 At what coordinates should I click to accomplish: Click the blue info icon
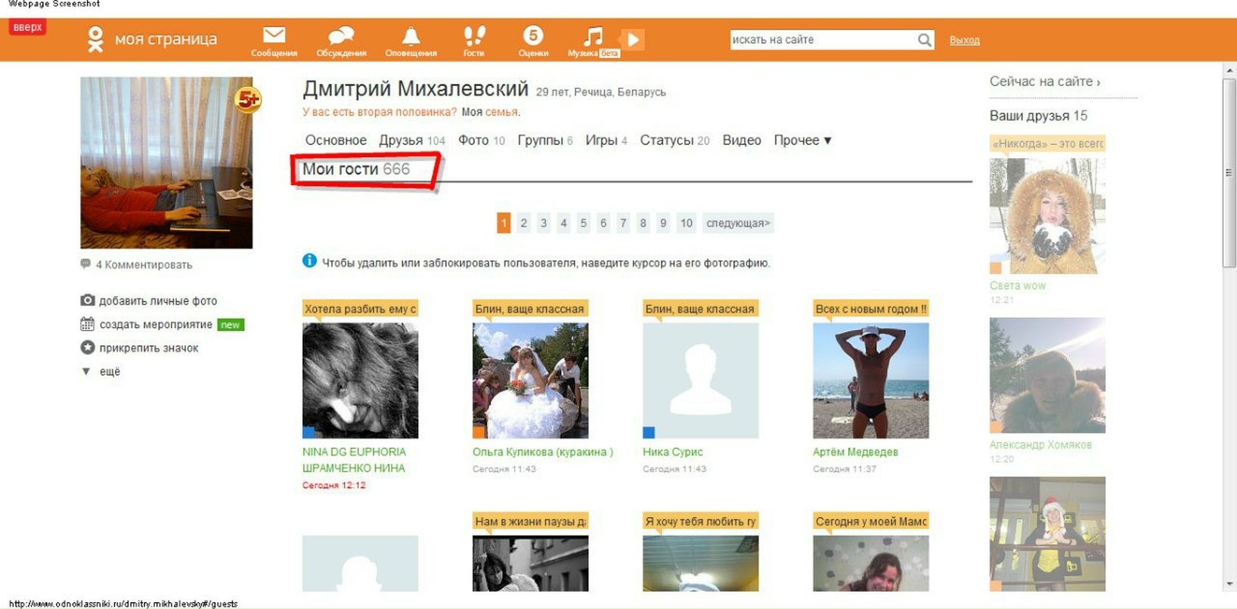[309, 261]
